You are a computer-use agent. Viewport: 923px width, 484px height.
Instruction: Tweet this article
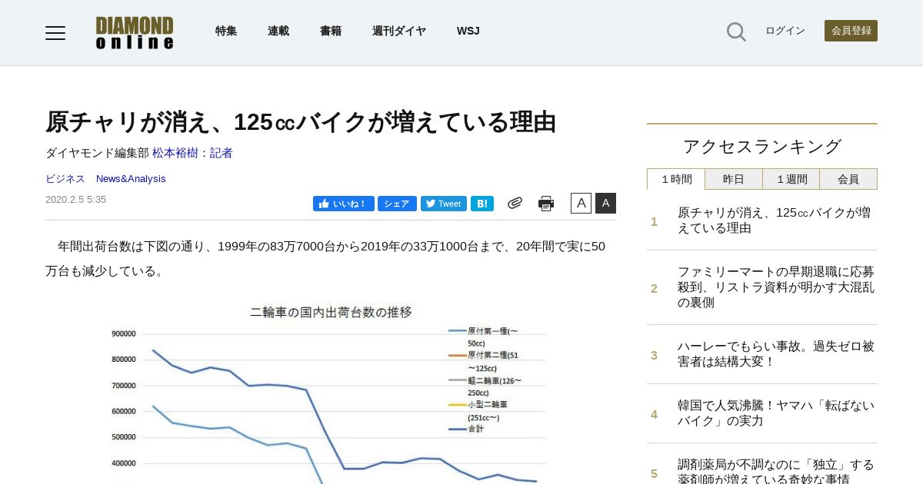click(444, 204)
